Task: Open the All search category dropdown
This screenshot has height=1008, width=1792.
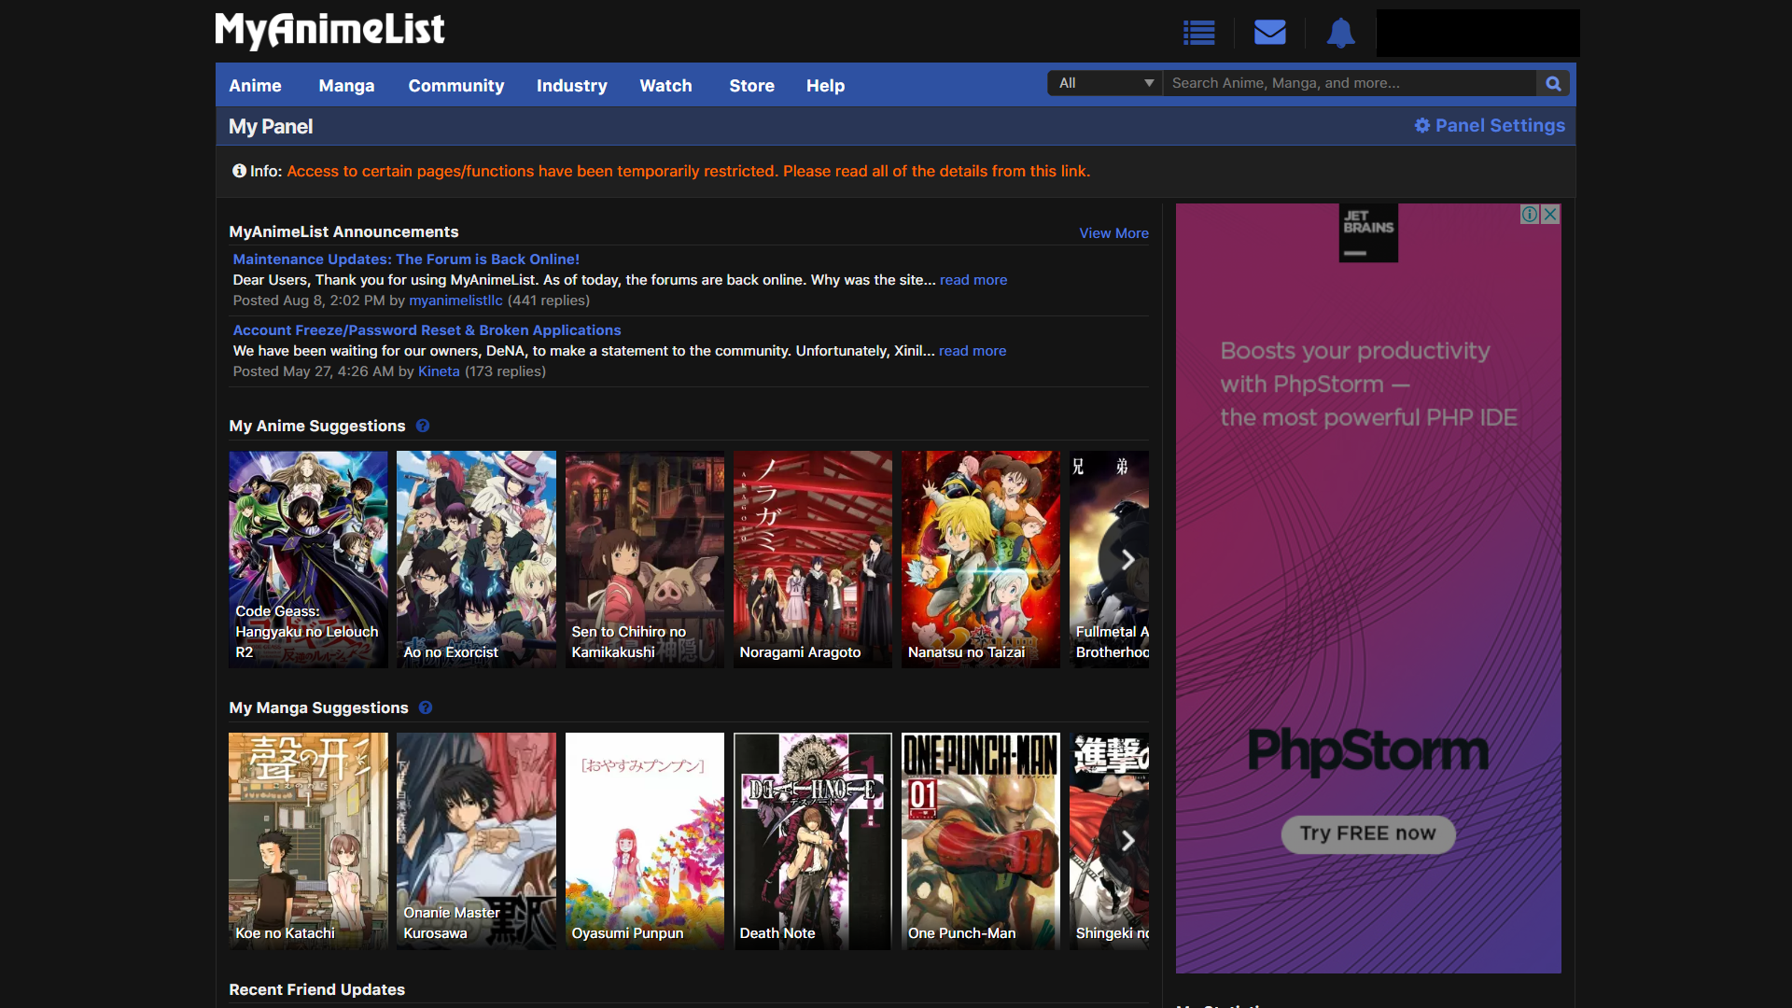Action: (1105, 83)
